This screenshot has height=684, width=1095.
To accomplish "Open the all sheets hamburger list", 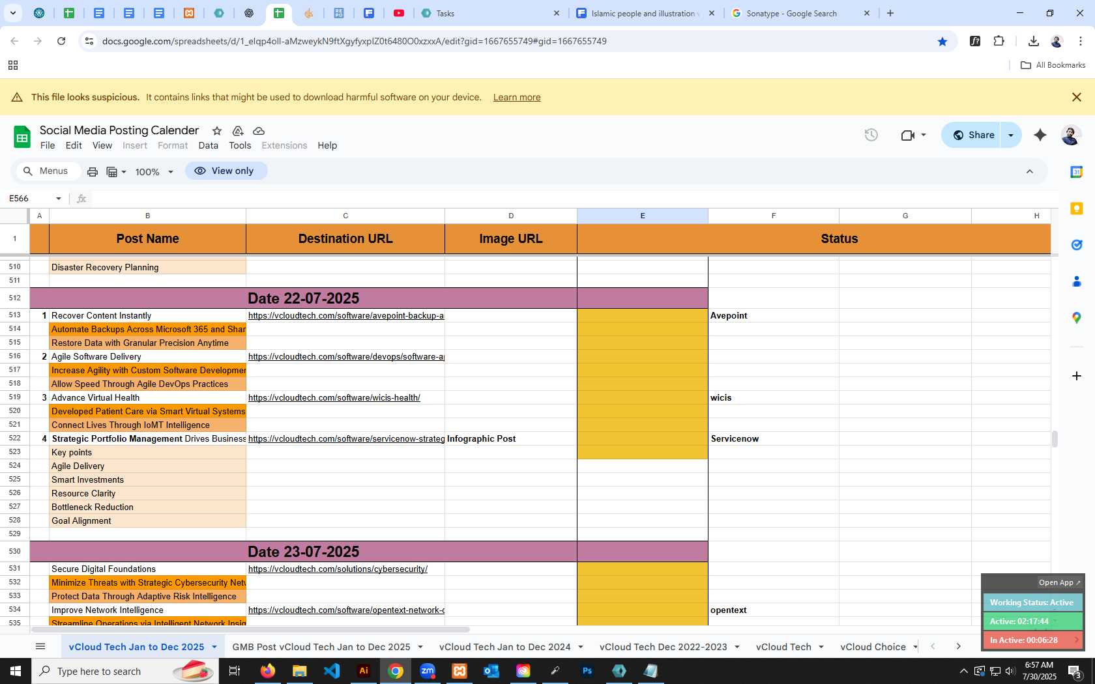I will tap(40, 646).
